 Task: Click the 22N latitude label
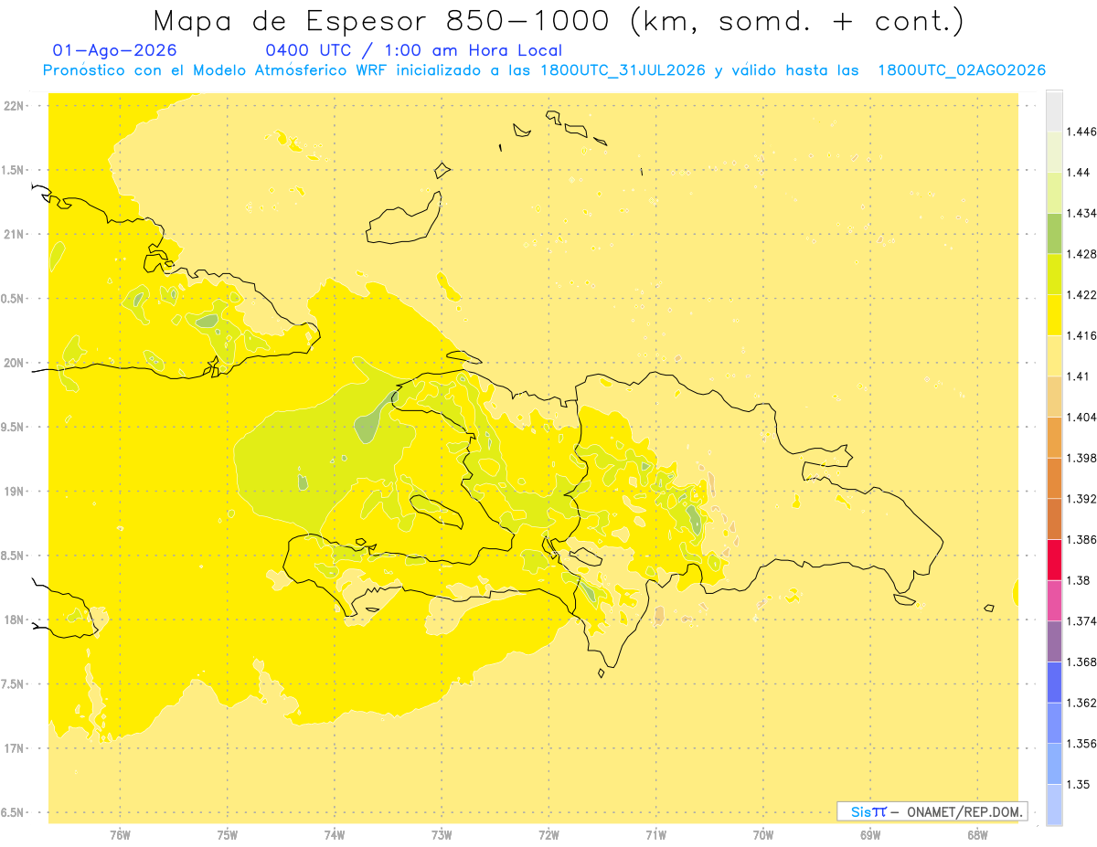point(14,106)
